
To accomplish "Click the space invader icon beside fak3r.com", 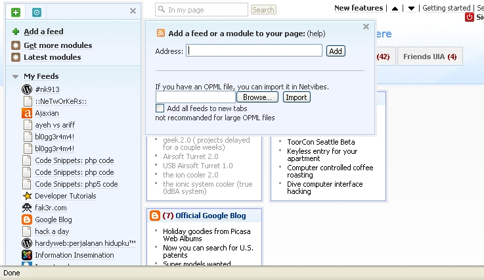I will point(27,208).
